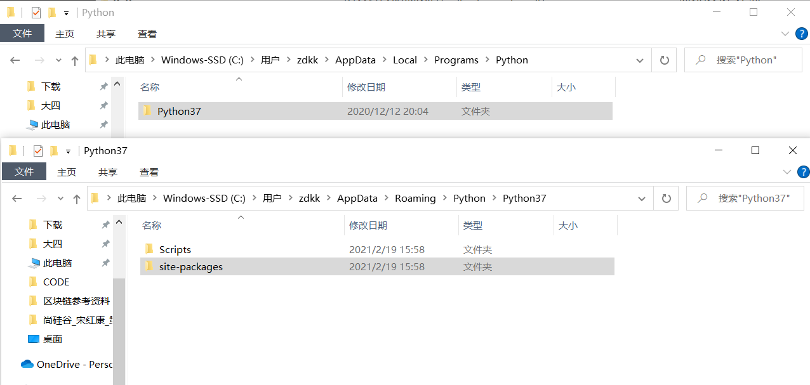
Task: Click the properties checkmark icon in the Python37 title bar
Action: click(x=38, y=150)
